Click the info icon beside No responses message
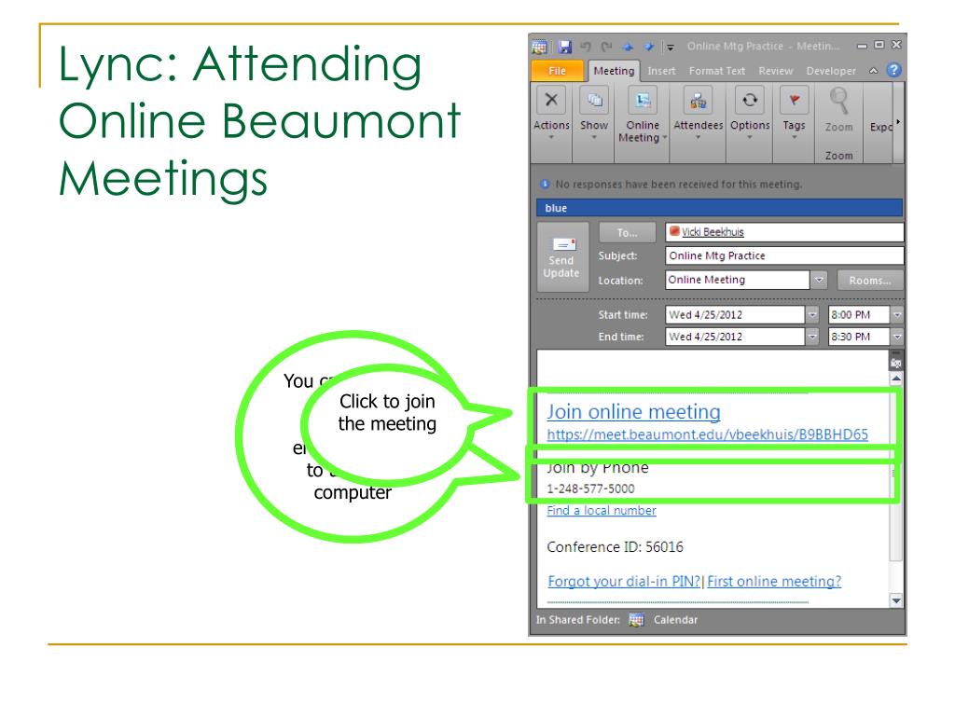This screenshot has height=716, width=955. 545,184
